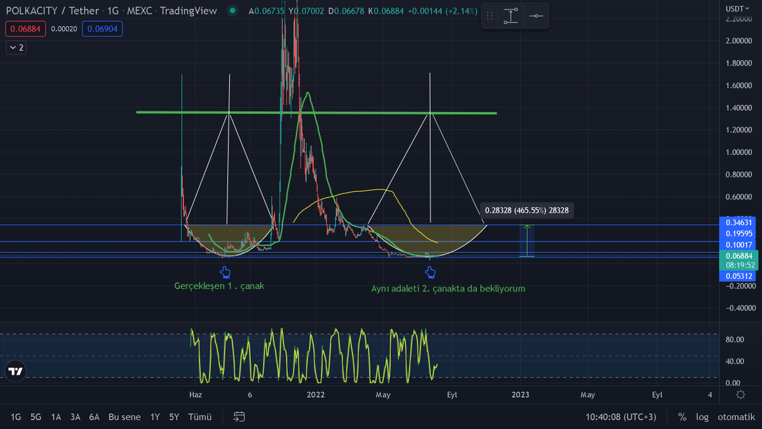
Task: Open the USDT currency dropdown
Action: (738, 8)
